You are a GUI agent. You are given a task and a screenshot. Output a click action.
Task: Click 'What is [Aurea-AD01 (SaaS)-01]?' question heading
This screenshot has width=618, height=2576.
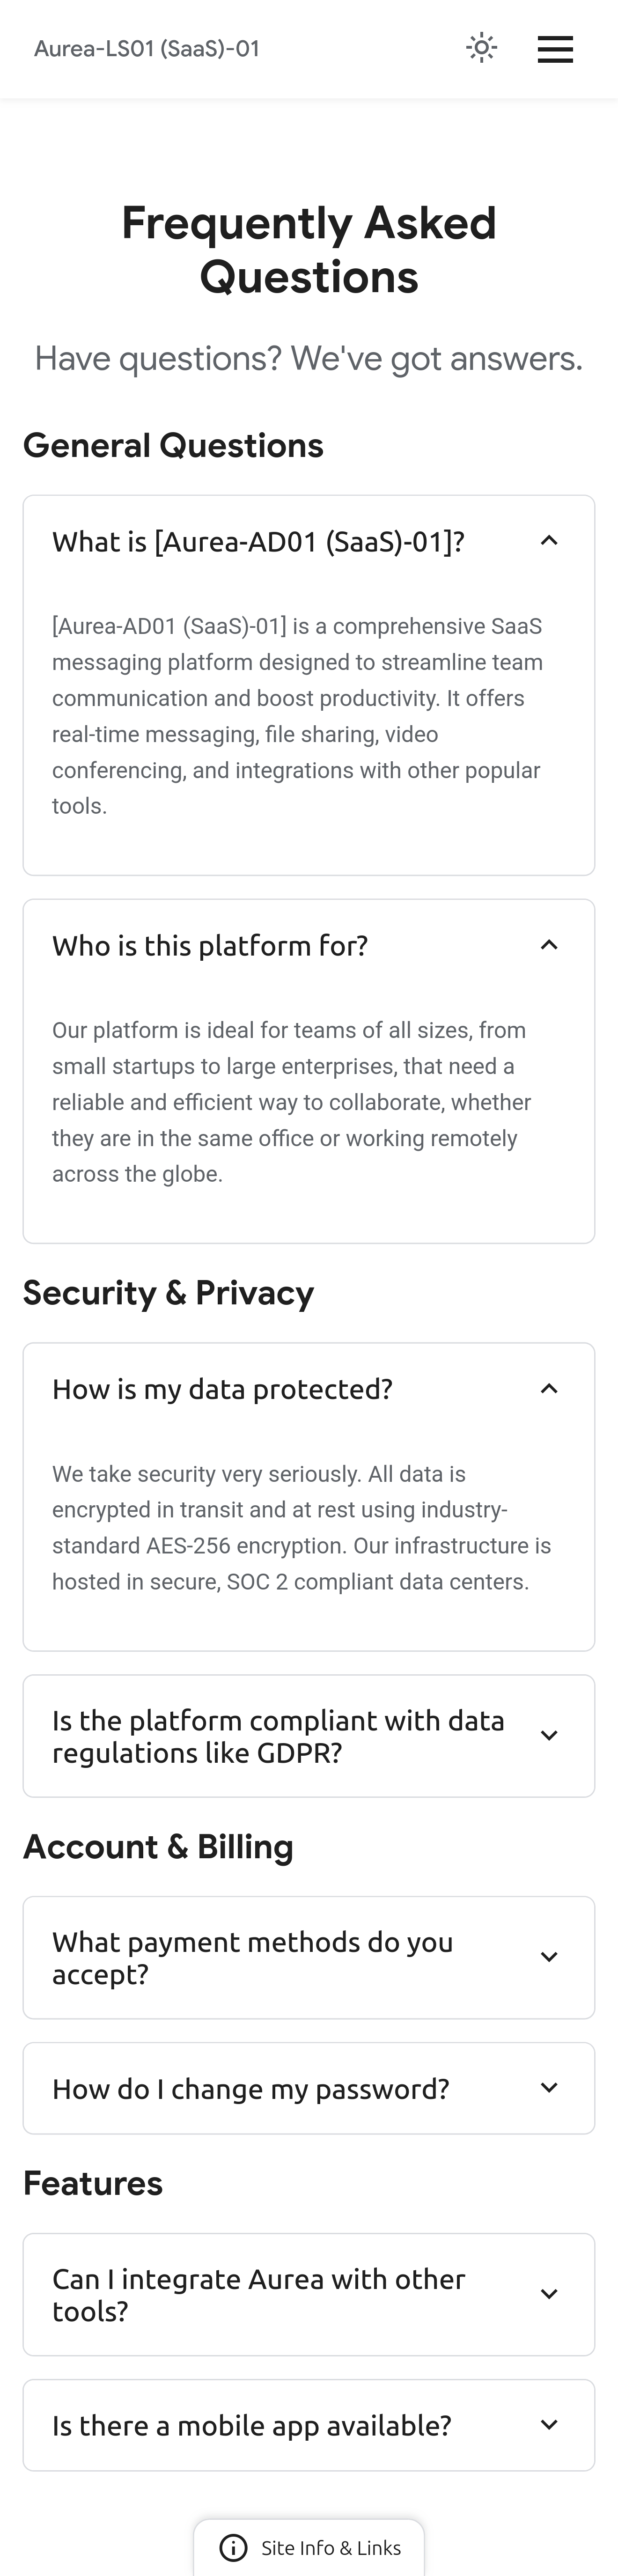coord(258,542)
